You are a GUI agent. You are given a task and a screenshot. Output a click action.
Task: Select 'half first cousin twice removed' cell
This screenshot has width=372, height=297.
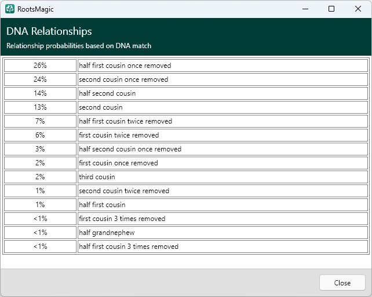(223, 121)
